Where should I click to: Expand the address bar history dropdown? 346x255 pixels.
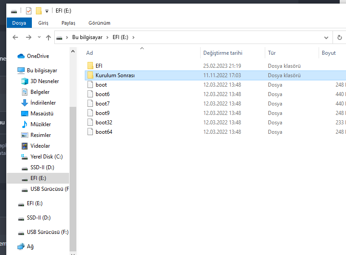(326, 37)
